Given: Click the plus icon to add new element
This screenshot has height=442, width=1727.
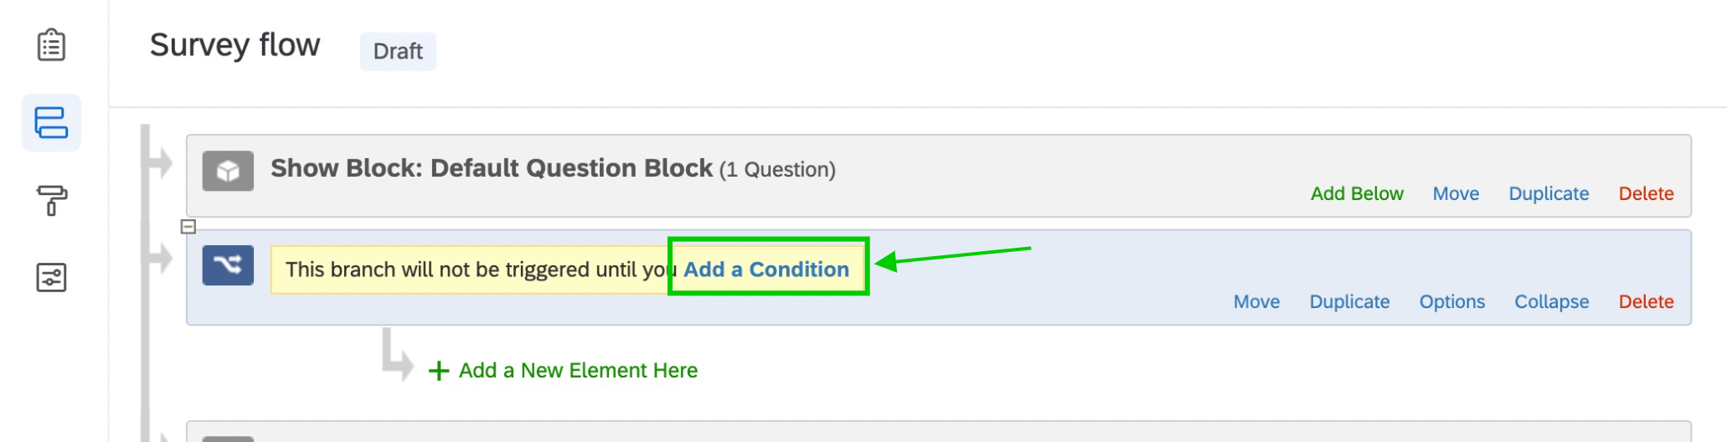Looking at the screenshot, I should pyautogui.click(x=439, y=371).
